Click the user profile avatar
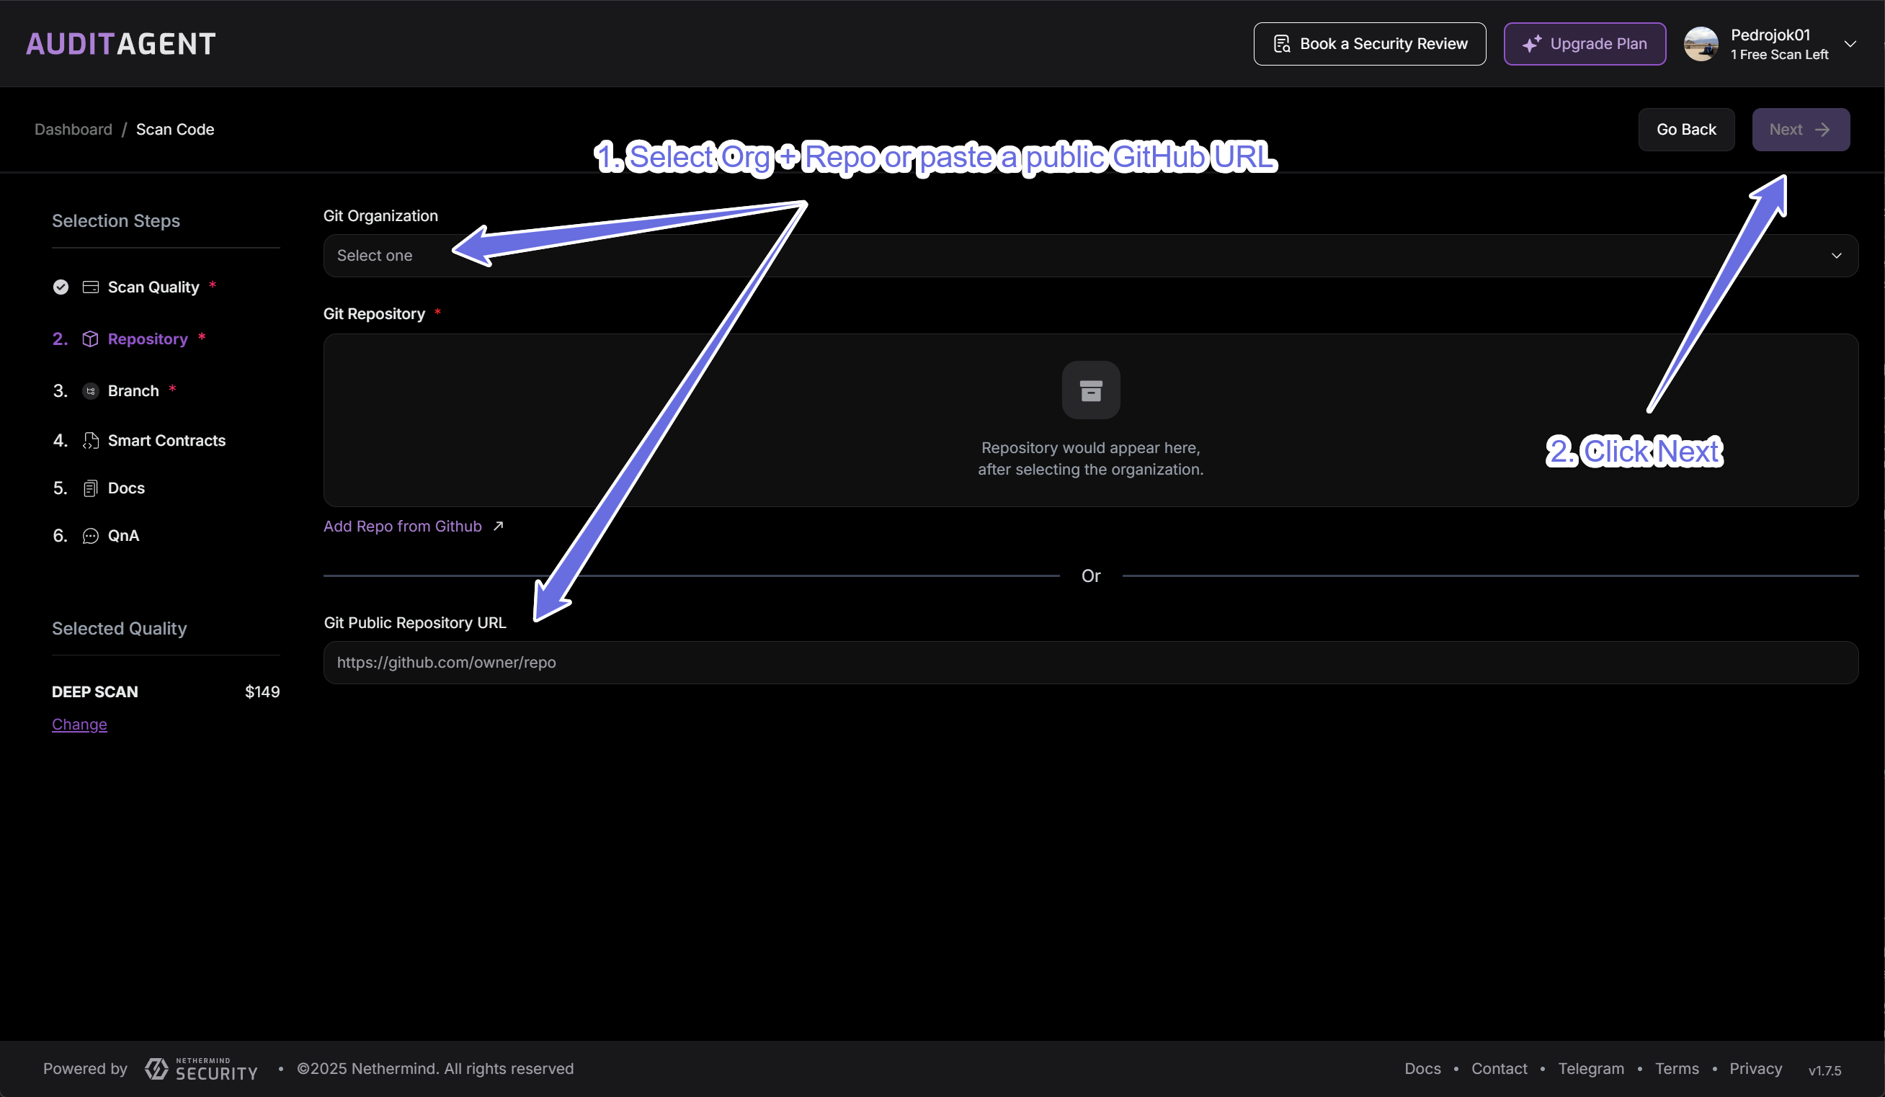This screenshot has width=1885, height=1097. coord(1701,44)
